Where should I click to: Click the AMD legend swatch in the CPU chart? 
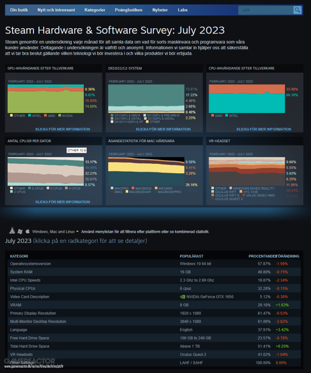212,115
